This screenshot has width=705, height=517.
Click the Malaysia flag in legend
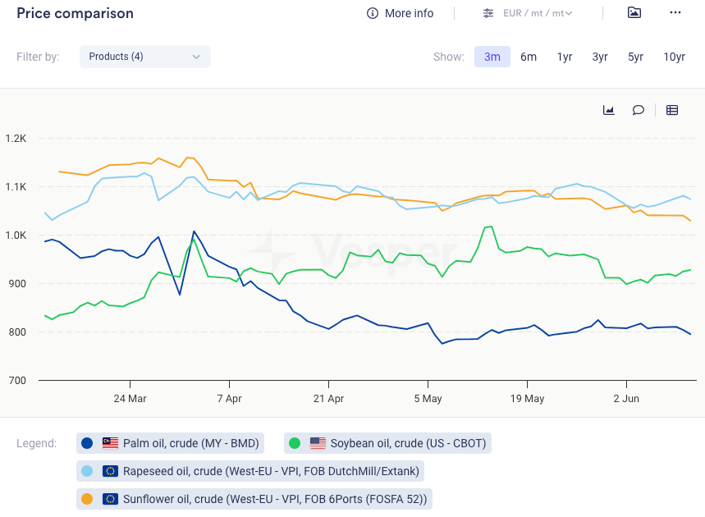coord(110,443)
